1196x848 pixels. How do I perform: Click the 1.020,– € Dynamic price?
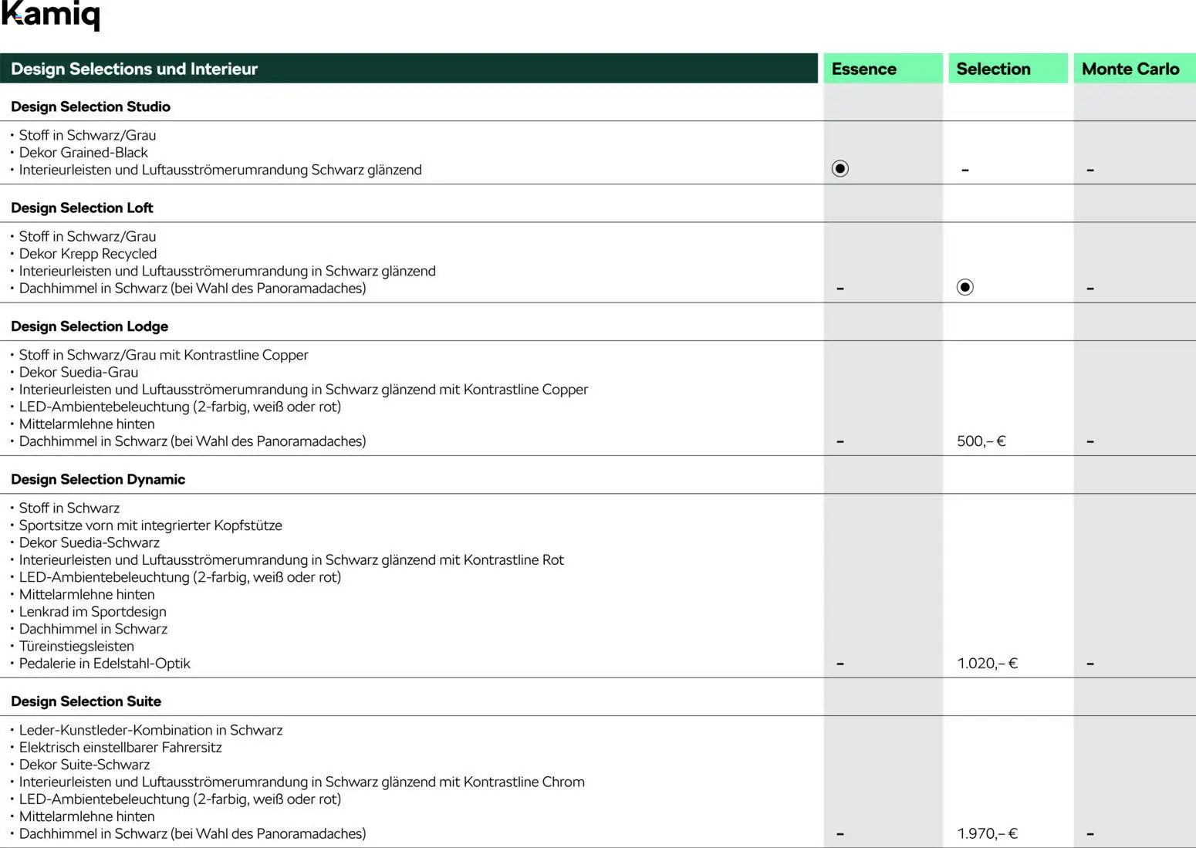(x=987, y=664)
